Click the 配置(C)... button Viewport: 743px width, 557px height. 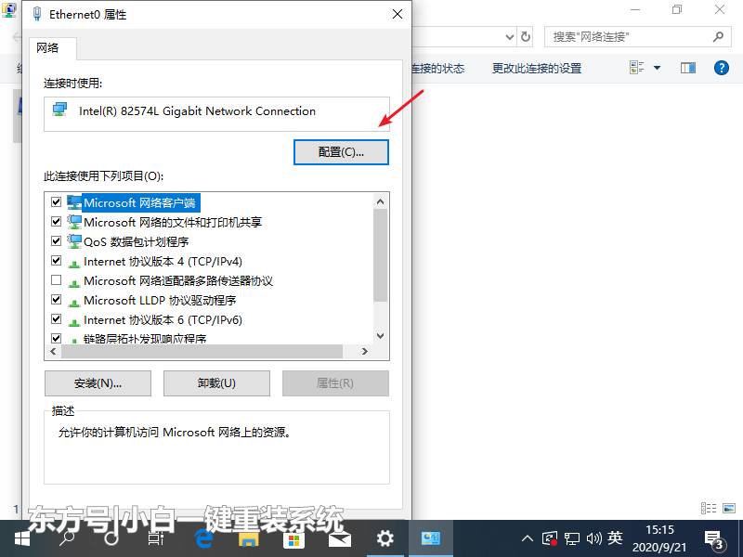(341, 152)
